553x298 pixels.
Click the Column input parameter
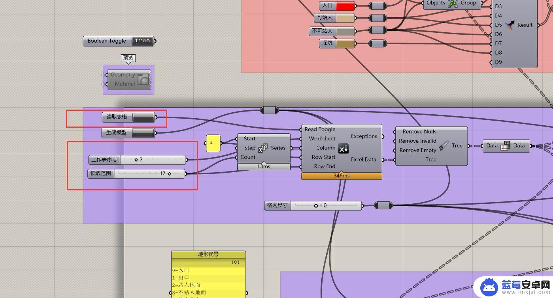point(326,148)
